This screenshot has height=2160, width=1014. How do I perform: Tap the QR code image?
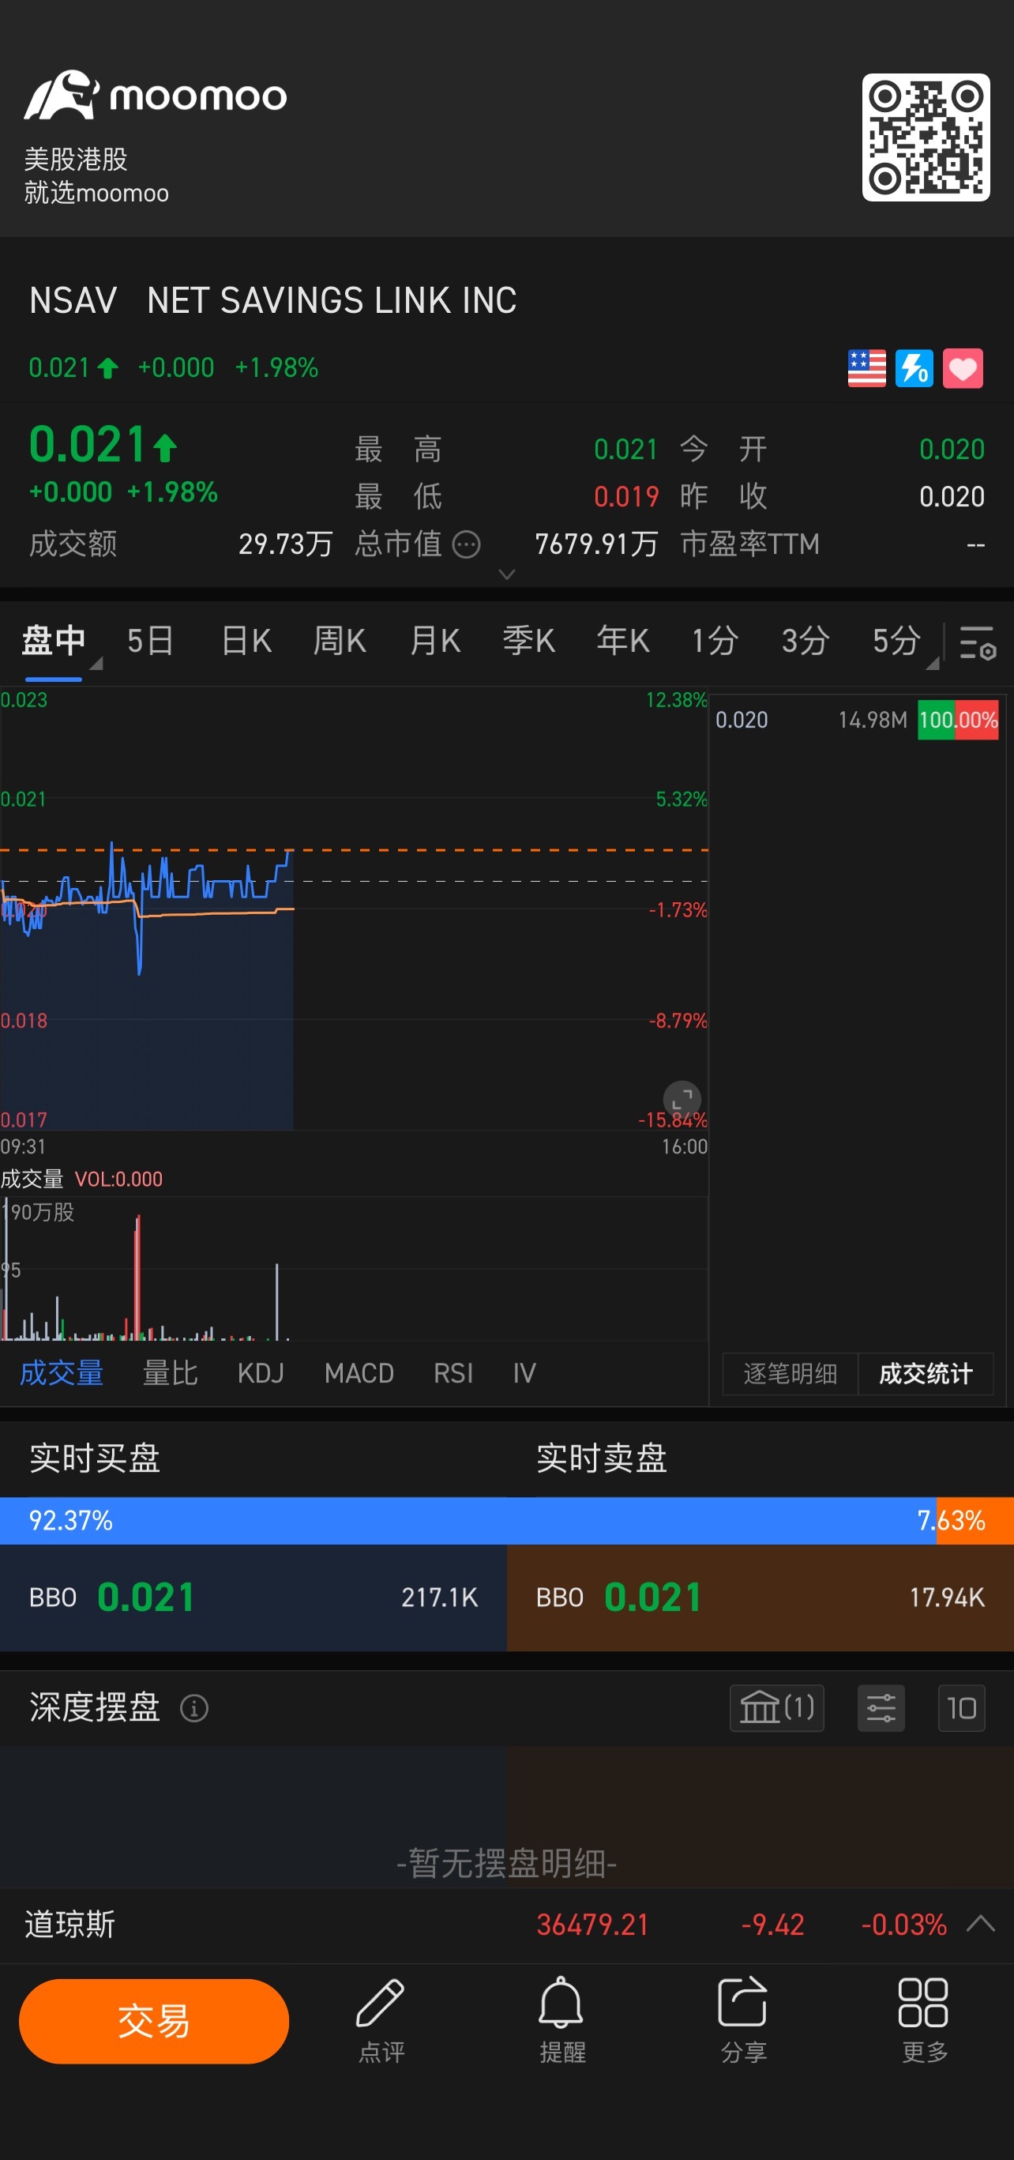(x=926, y=137)
